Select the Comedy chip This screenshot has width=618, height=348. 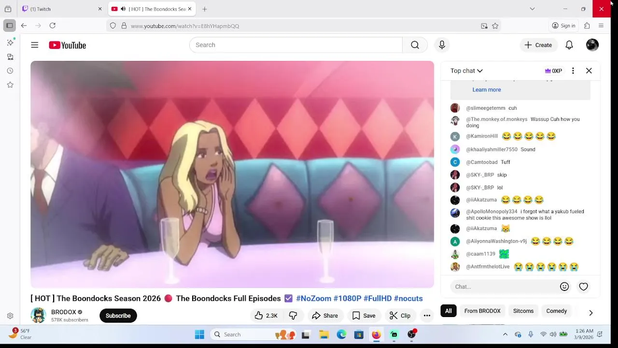[x=556, y=311]
